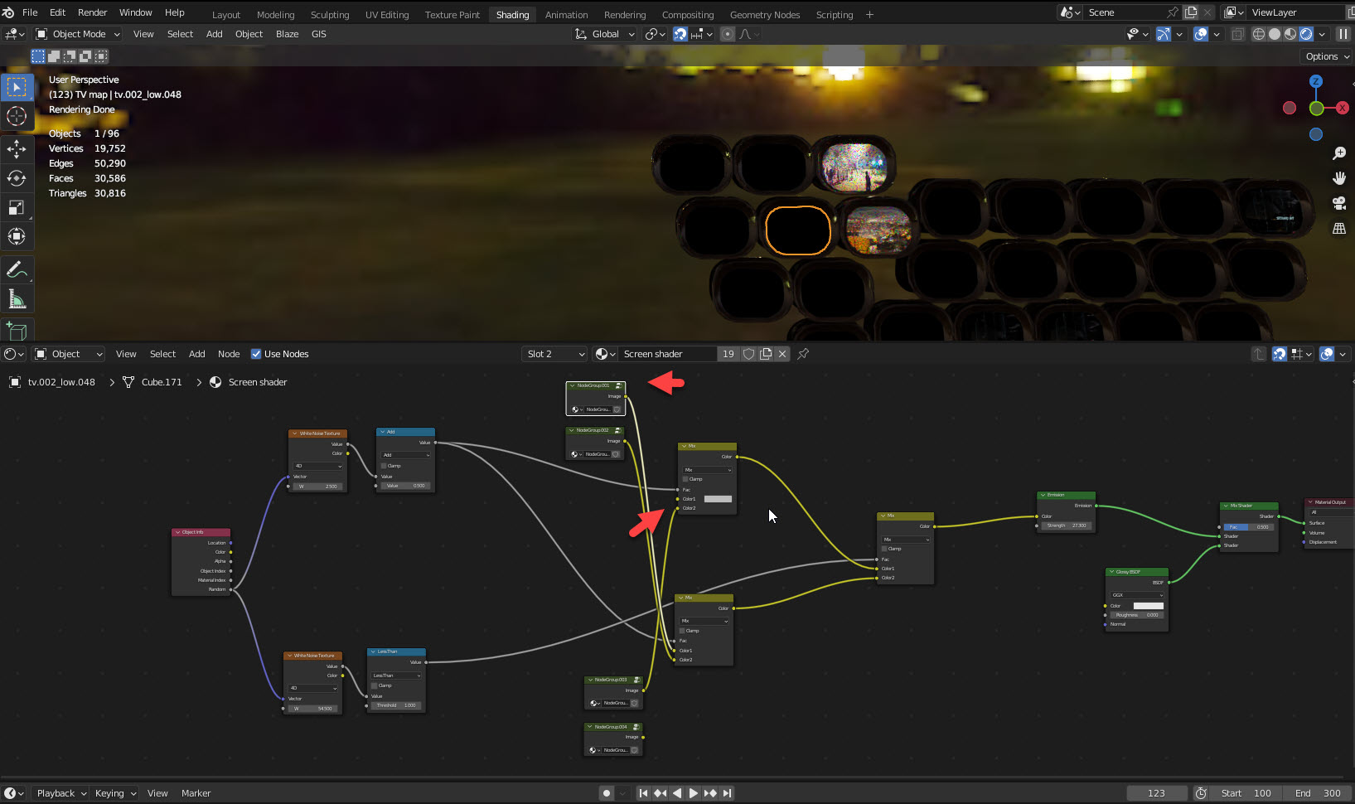Choose the Move tool
Viewport: 1355px width, 804px height.
(17, 149)
